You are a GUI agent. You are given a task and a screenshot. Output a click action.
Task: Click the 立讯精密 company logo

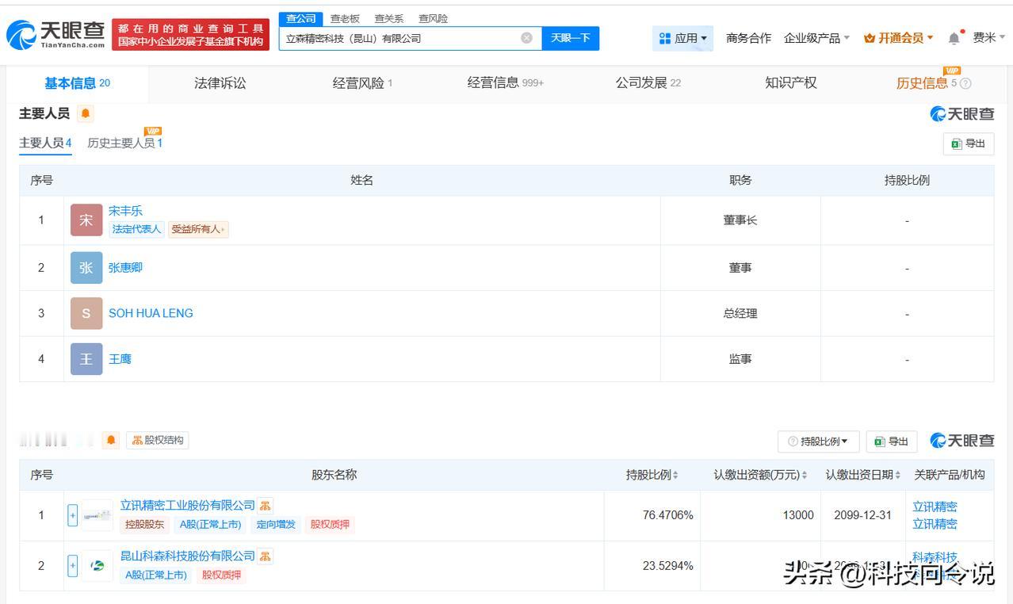[97, 515]
